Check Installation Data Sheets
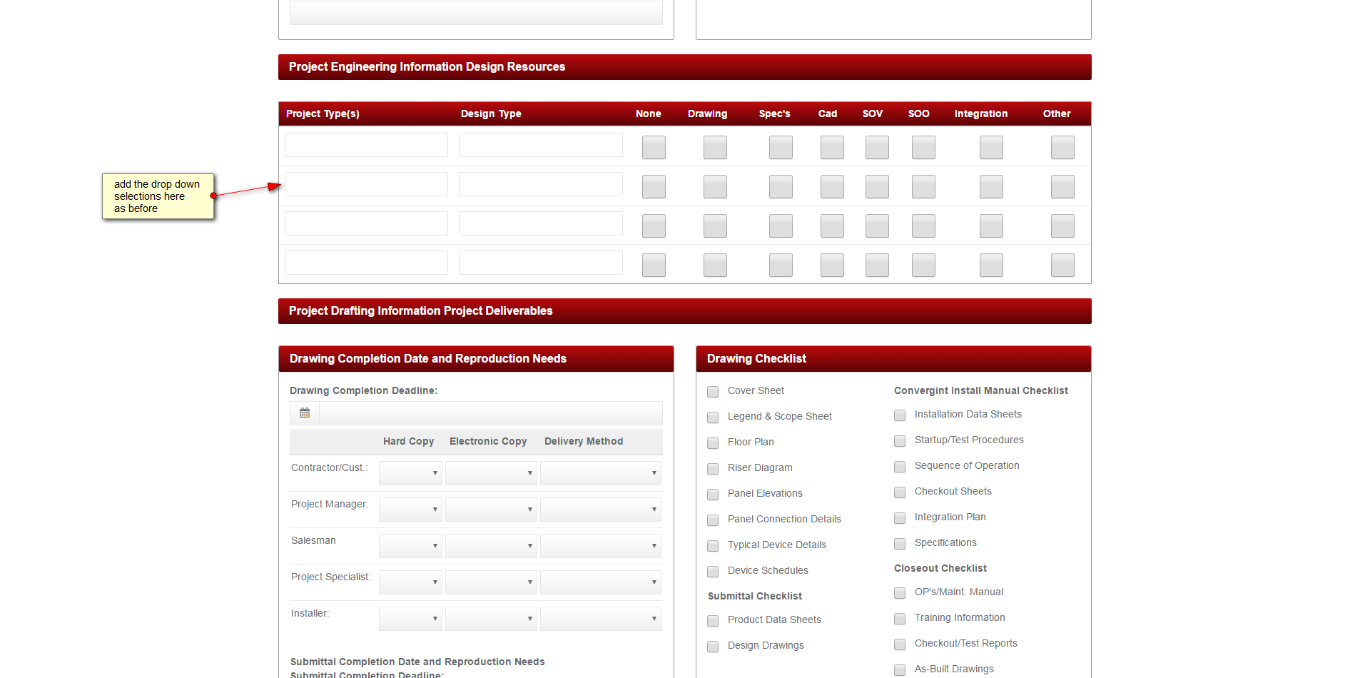This screenshot has width=1370, height=678. [900, 415]
